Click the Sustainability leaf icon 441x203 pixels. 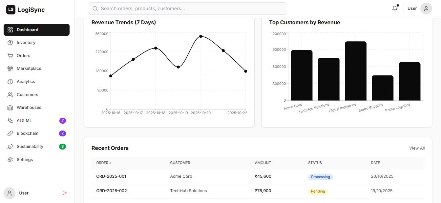tap(10, 147)
